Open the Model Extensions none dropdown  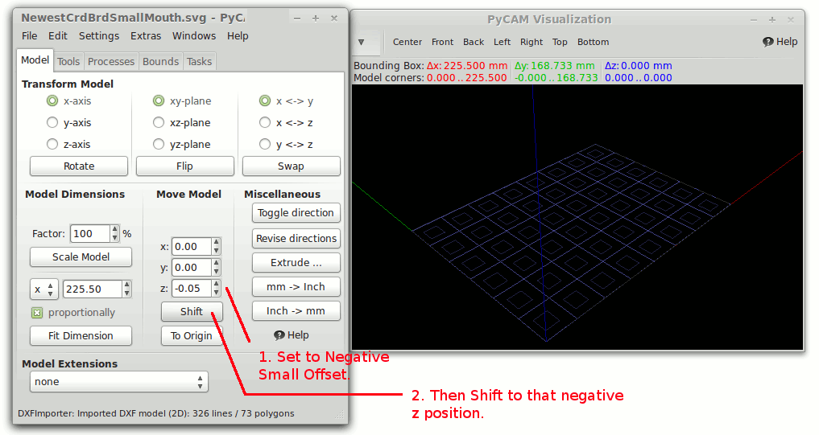coord(119,382)
